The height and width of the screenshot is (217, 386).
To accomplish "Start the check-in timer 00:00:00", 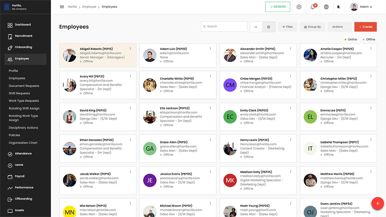I will pos(278,7).
